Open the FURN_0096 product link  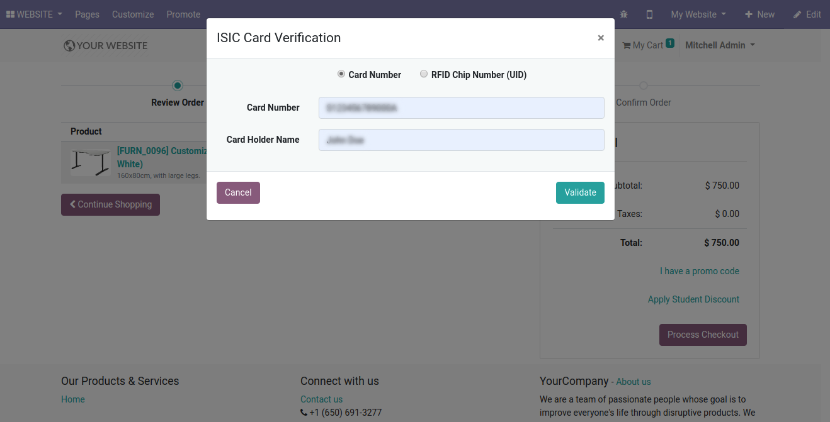162,157
